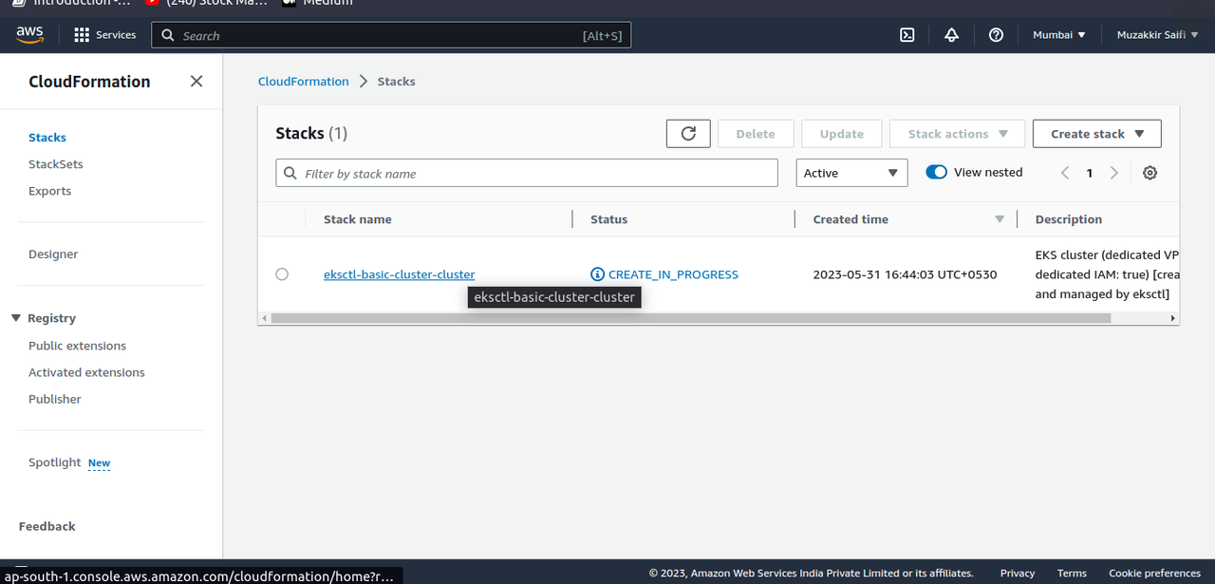Open Stacks in the sidebar
Screen dimensions: 1215x584
47,138
